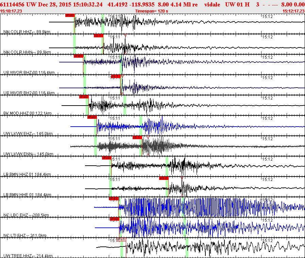The width and height of the screenshot is (305, 258).
Task: Click event ID 61114456 in the header
Action: pos(12,4)
